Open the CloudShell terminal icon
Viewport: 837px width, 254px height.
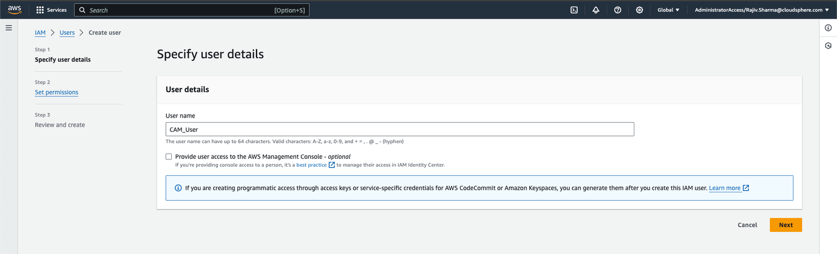[574, 10]
